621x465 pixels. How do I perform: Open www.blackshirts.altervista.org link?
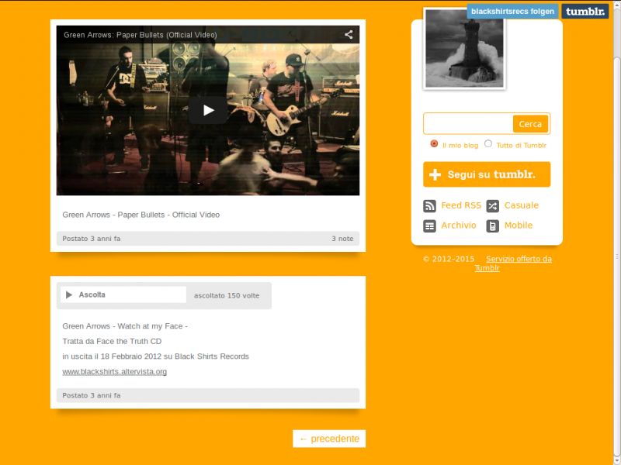114,371
